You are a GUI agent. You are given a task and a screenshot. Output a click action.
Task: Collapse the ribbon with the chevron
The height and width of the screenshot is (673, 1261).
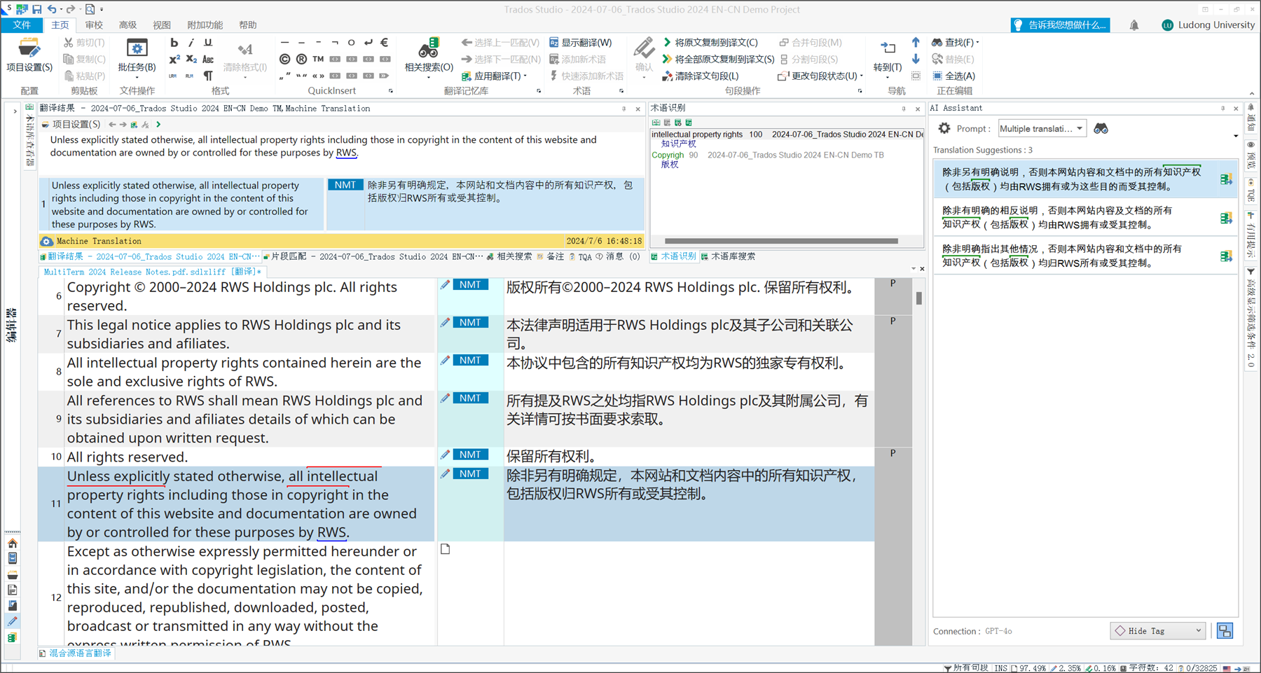1252,93
